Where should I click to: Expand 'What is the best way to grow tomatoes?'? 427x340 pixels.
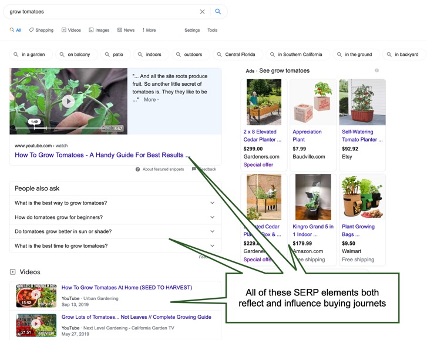click(115, 203)
